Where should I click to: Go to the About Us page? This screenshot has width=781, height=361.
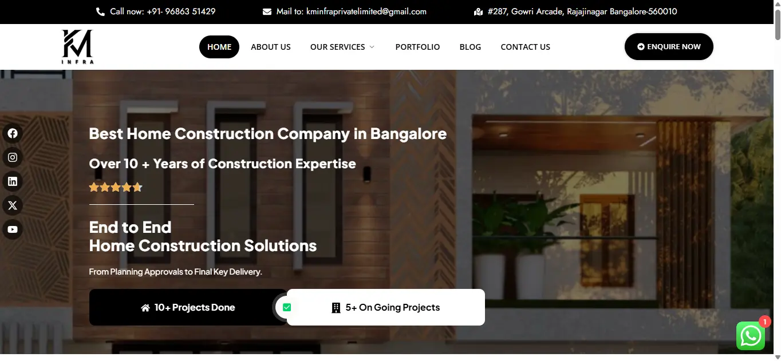[x=271, y=47]
